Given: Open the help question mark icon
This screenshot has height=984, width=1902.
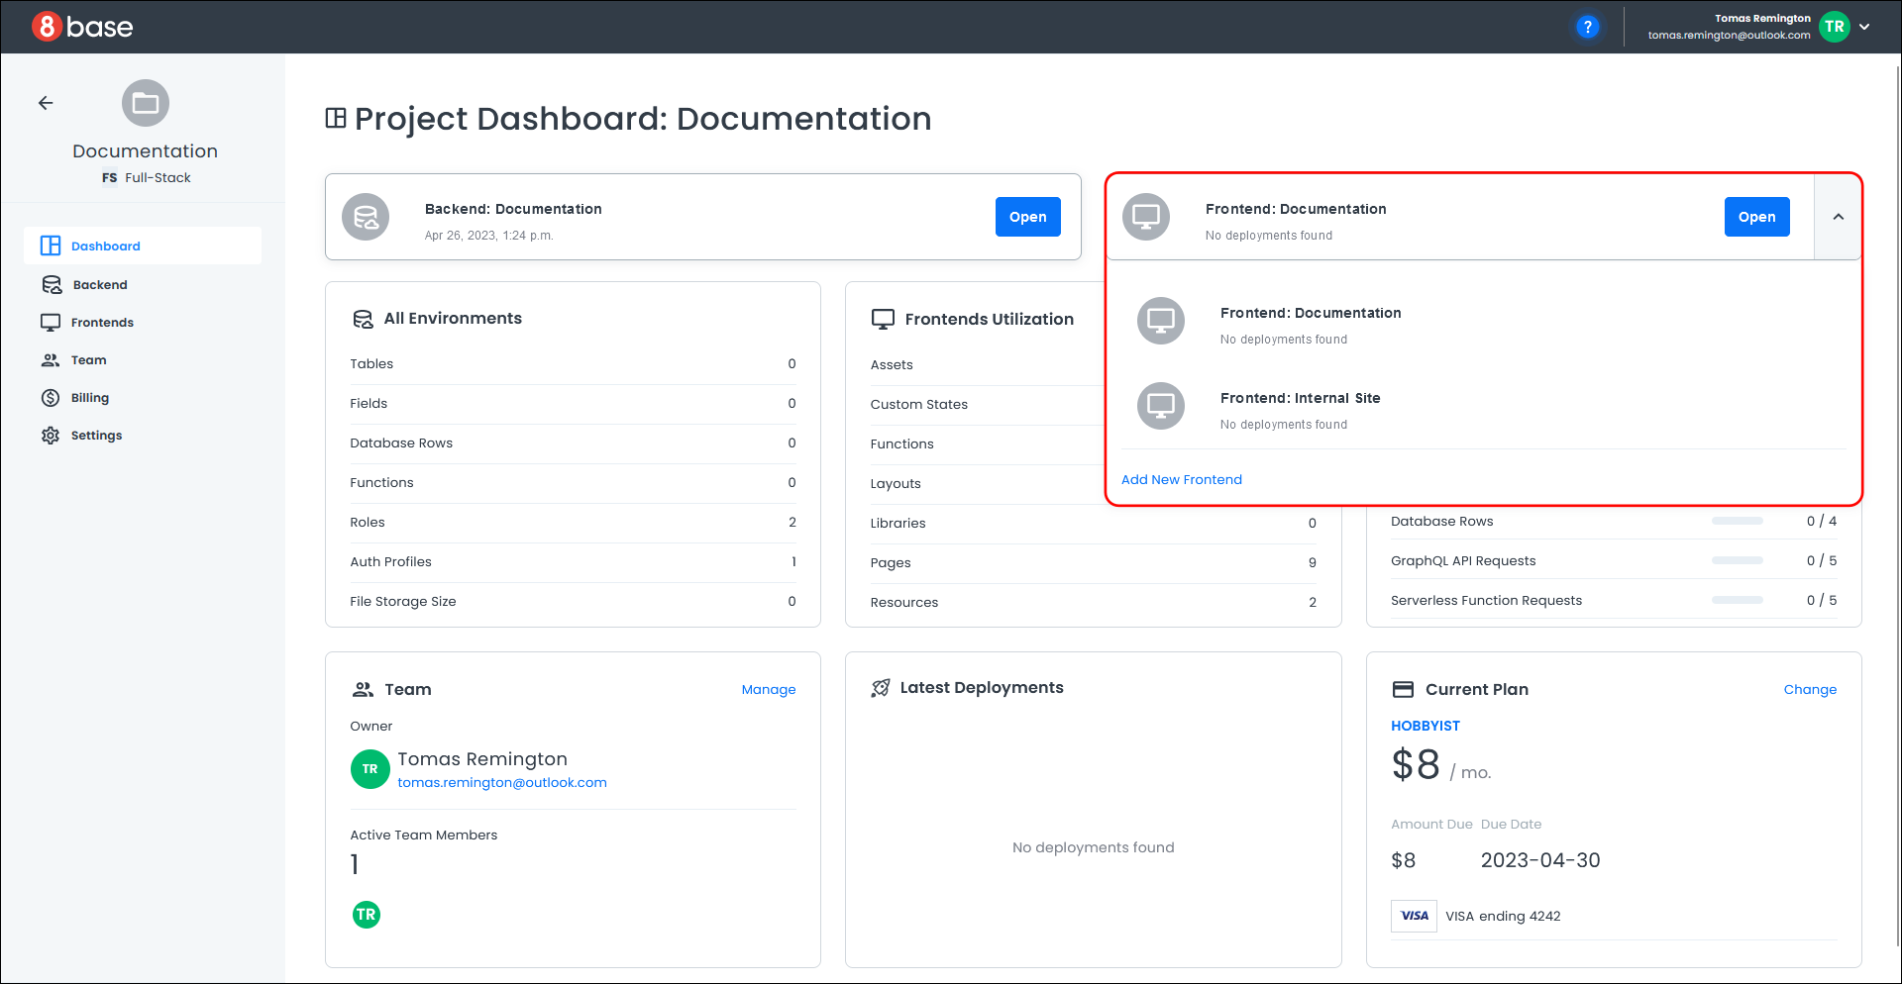Looking at the screenshot, I should [x=1587, y=27].
